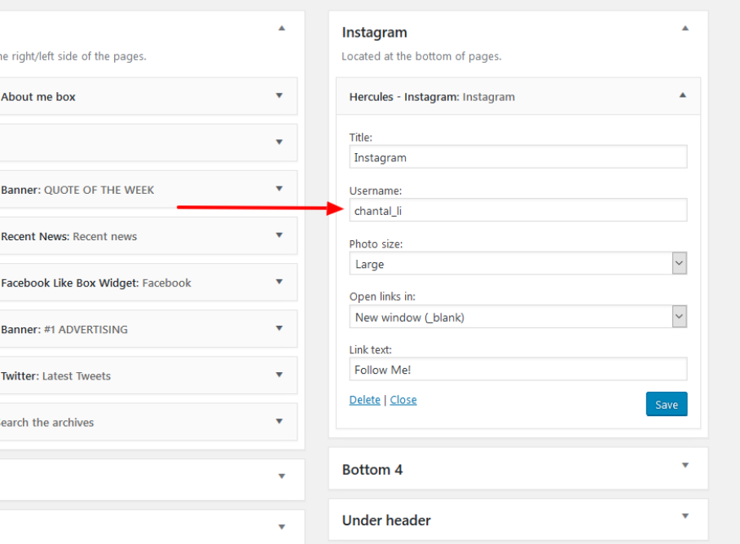Expand the About me box widget
The image size is (740, 544).
click(279, 96)
